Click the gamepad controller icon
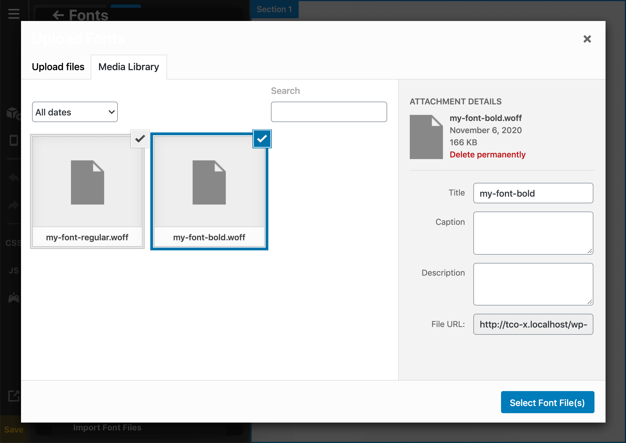Screen dimensions: 626x443 pyautogui.click(x=14, y=298)
